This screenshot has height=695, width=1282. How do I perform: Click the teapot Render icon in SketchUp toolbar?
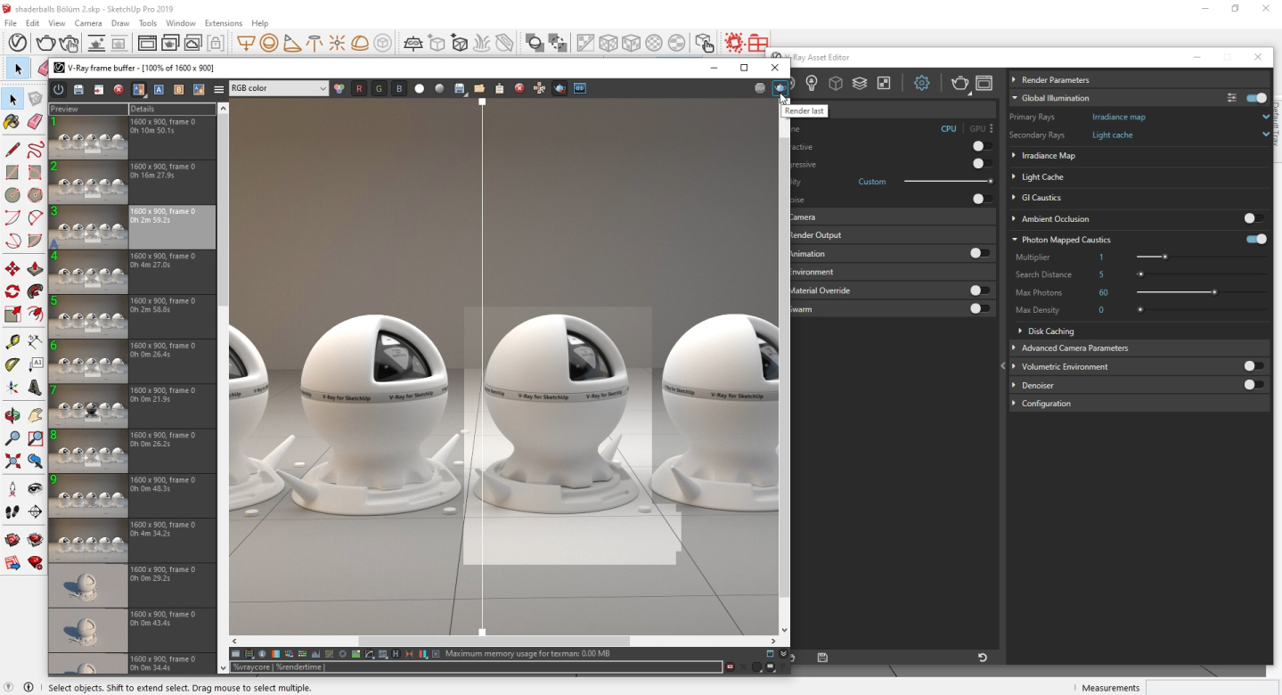(x=45, y=42)
